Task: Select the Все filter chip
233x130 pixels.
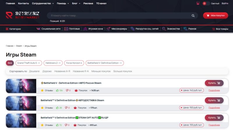Action: (10, 63)
